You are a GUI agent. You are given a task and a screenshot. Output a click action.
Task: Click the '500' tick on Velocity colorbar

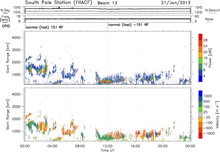[x=207, y=102]
